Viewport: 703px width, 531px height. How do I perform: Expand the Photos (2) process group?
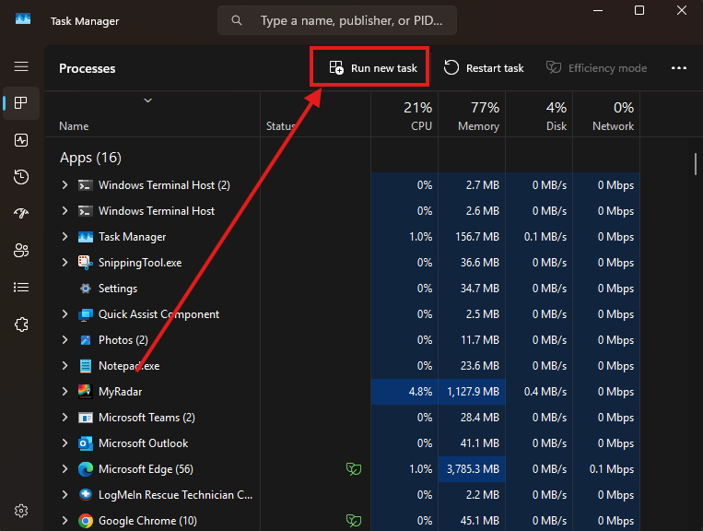64,340
